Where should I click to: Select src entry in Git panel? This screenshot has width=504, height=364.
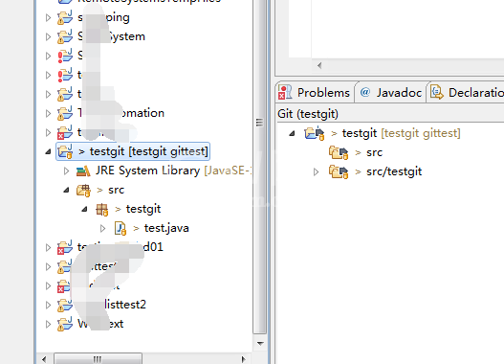[375, 152]
